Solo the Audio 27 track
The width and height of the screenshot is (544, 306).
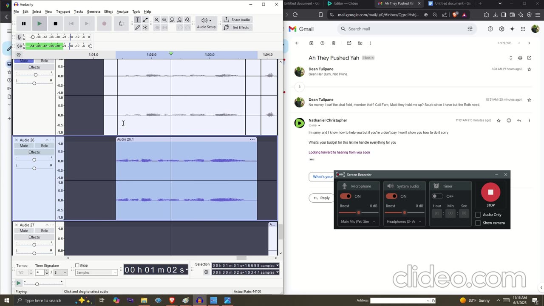pos(44,231)
